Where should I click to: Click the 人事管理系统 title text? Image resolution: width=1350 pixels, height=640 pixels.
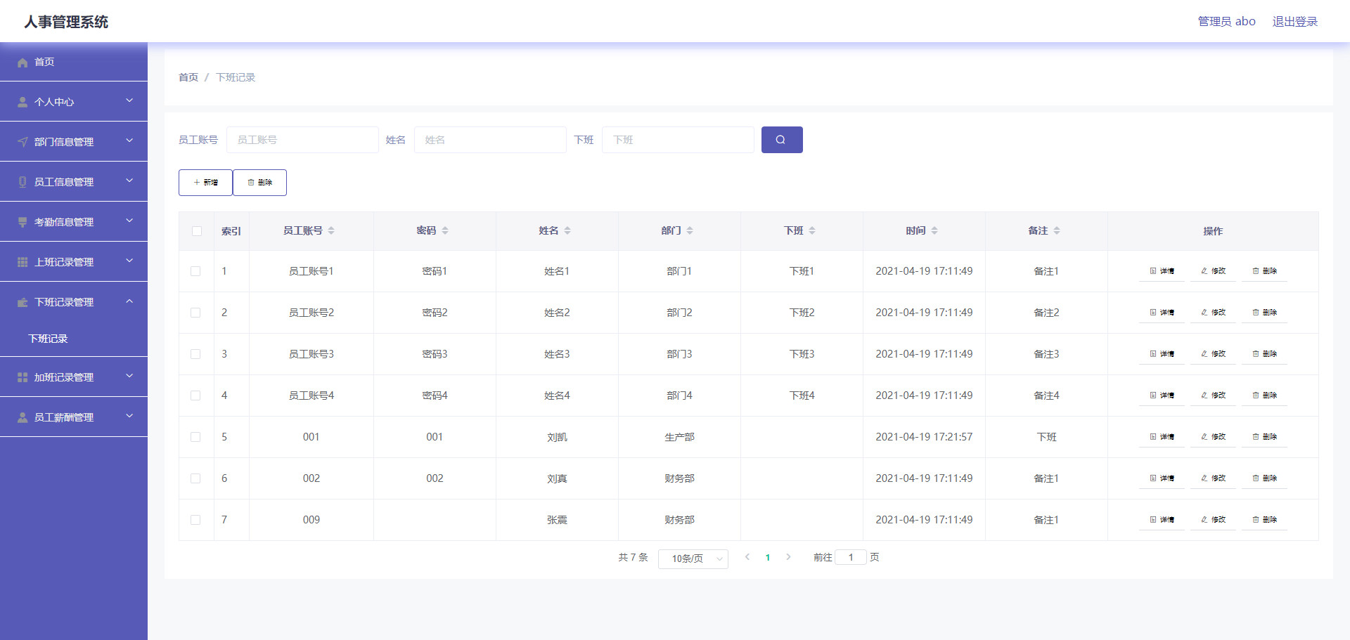(66, 22)
